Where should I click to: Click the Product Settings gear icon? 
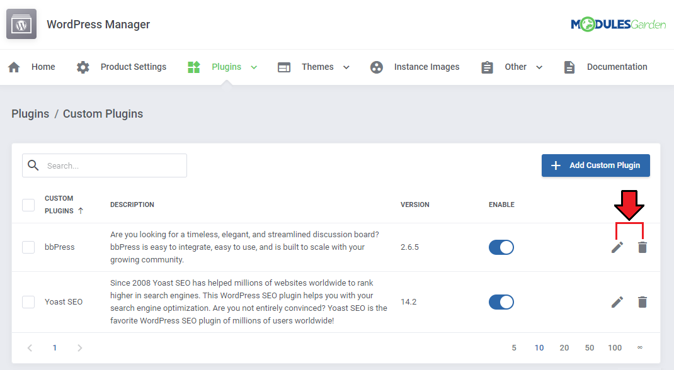tap(83, 67)
